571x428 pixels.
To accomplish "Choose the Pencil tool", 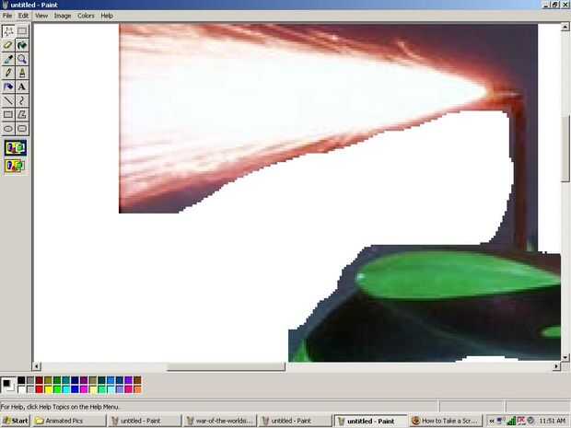I will click(x=8, y=73).
